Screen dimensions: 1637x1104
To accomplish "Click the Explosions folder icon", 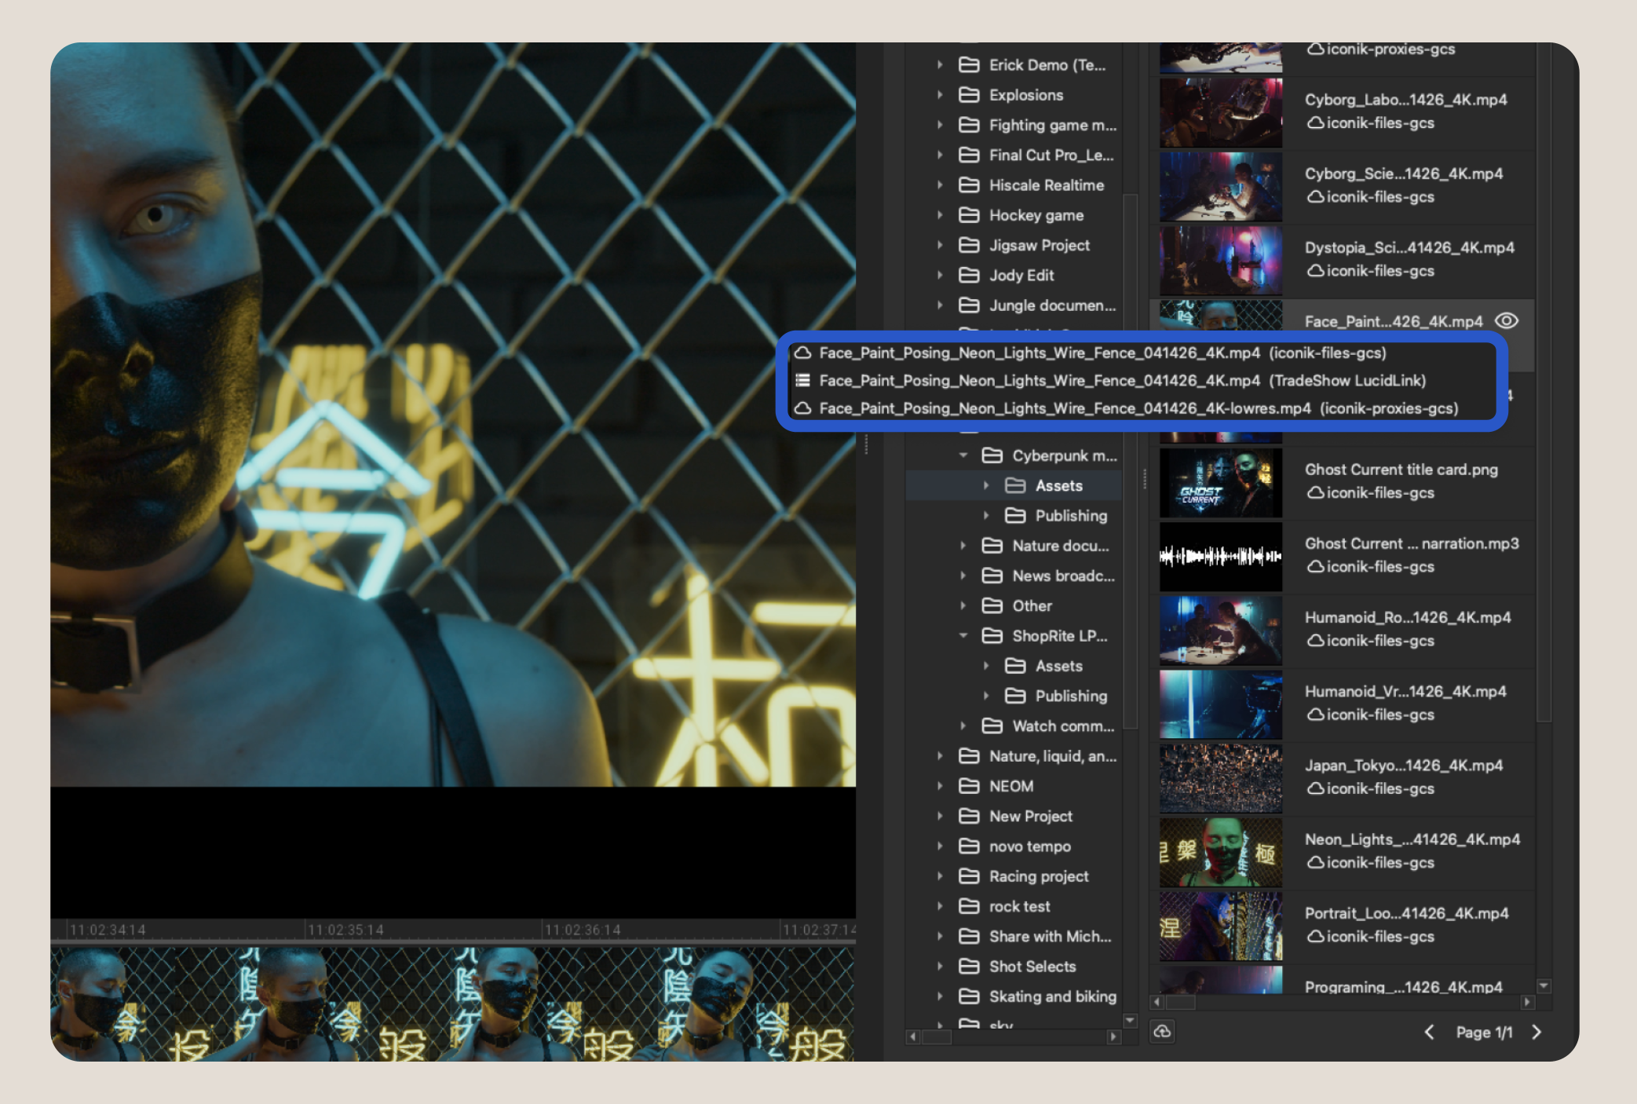I will click(969, 95).
